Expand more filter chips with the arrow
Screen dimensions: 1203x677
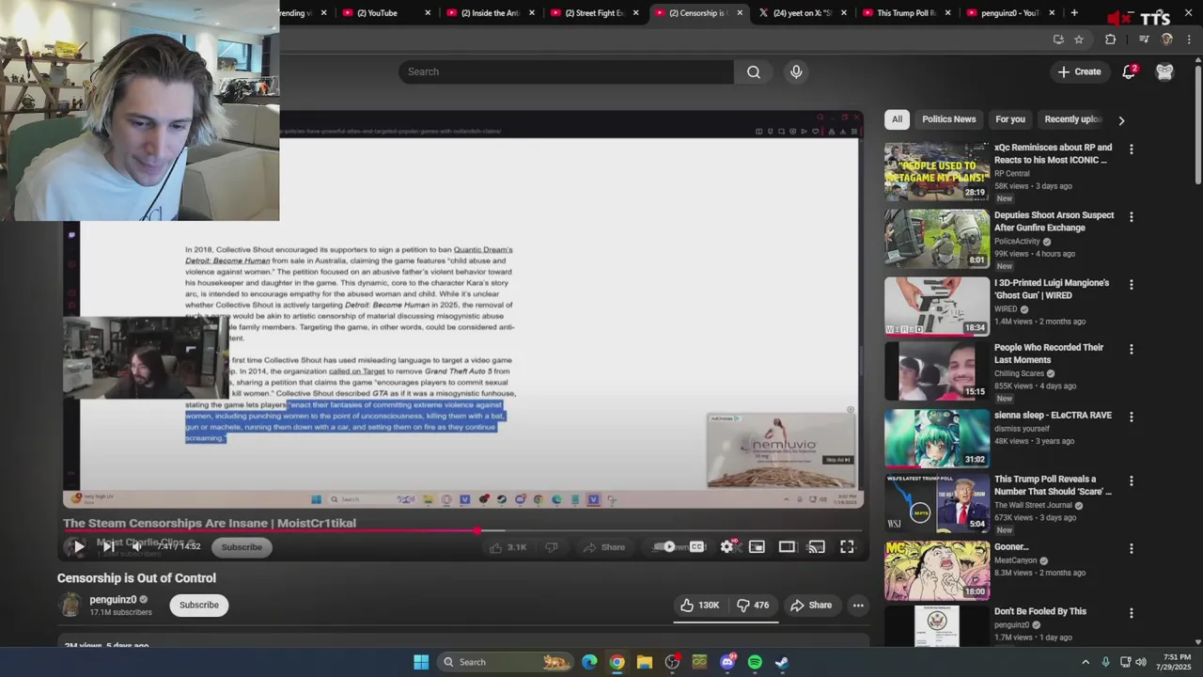pyautogui.click(x=1121, y=120)
